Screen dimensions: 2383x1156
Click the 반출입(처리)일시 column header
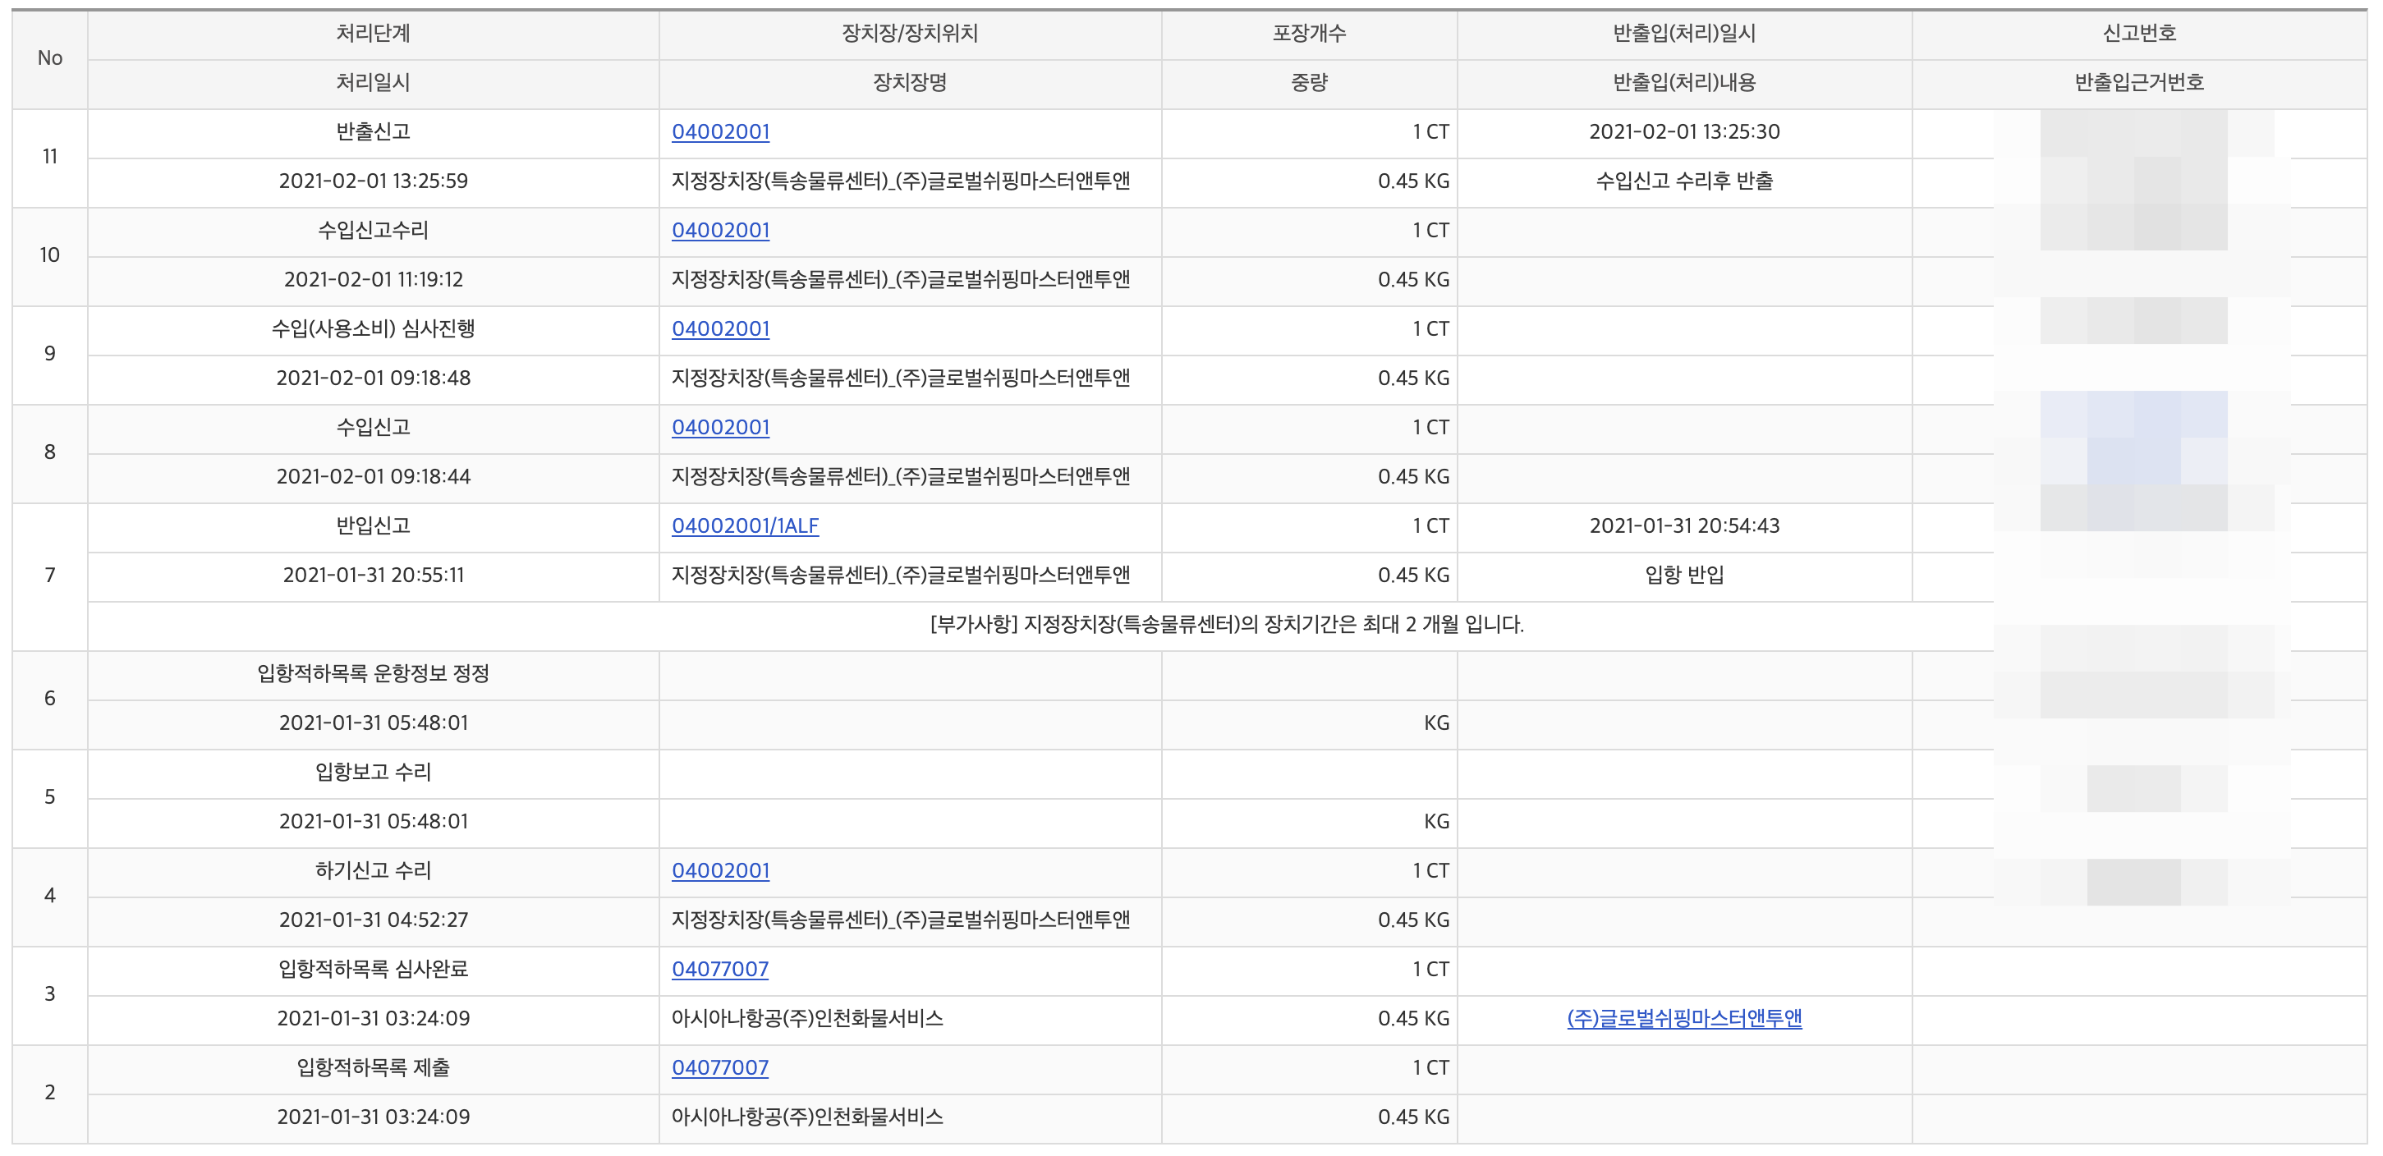click(1683, 34)
